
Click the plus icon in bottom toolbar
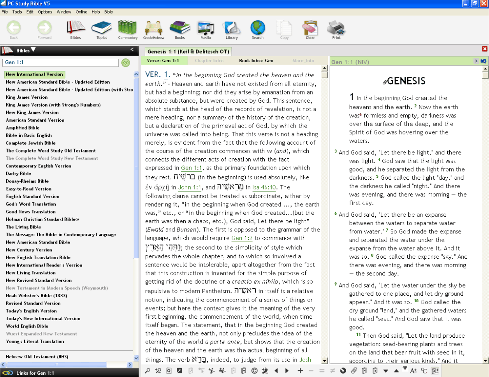pos(300,371)
